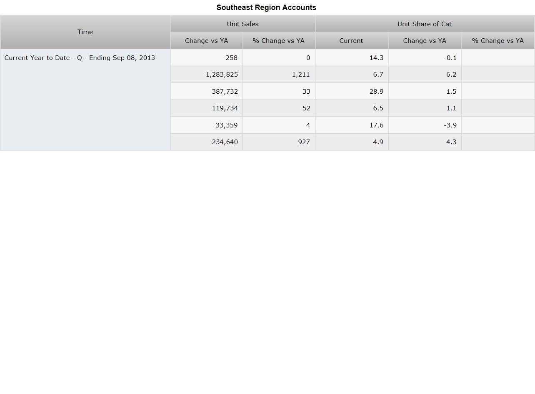Image resolution: width=535 pixels, height=394 pixels.
Task: Click the 17.6 current share cell
Action: [x=352, y=125]
